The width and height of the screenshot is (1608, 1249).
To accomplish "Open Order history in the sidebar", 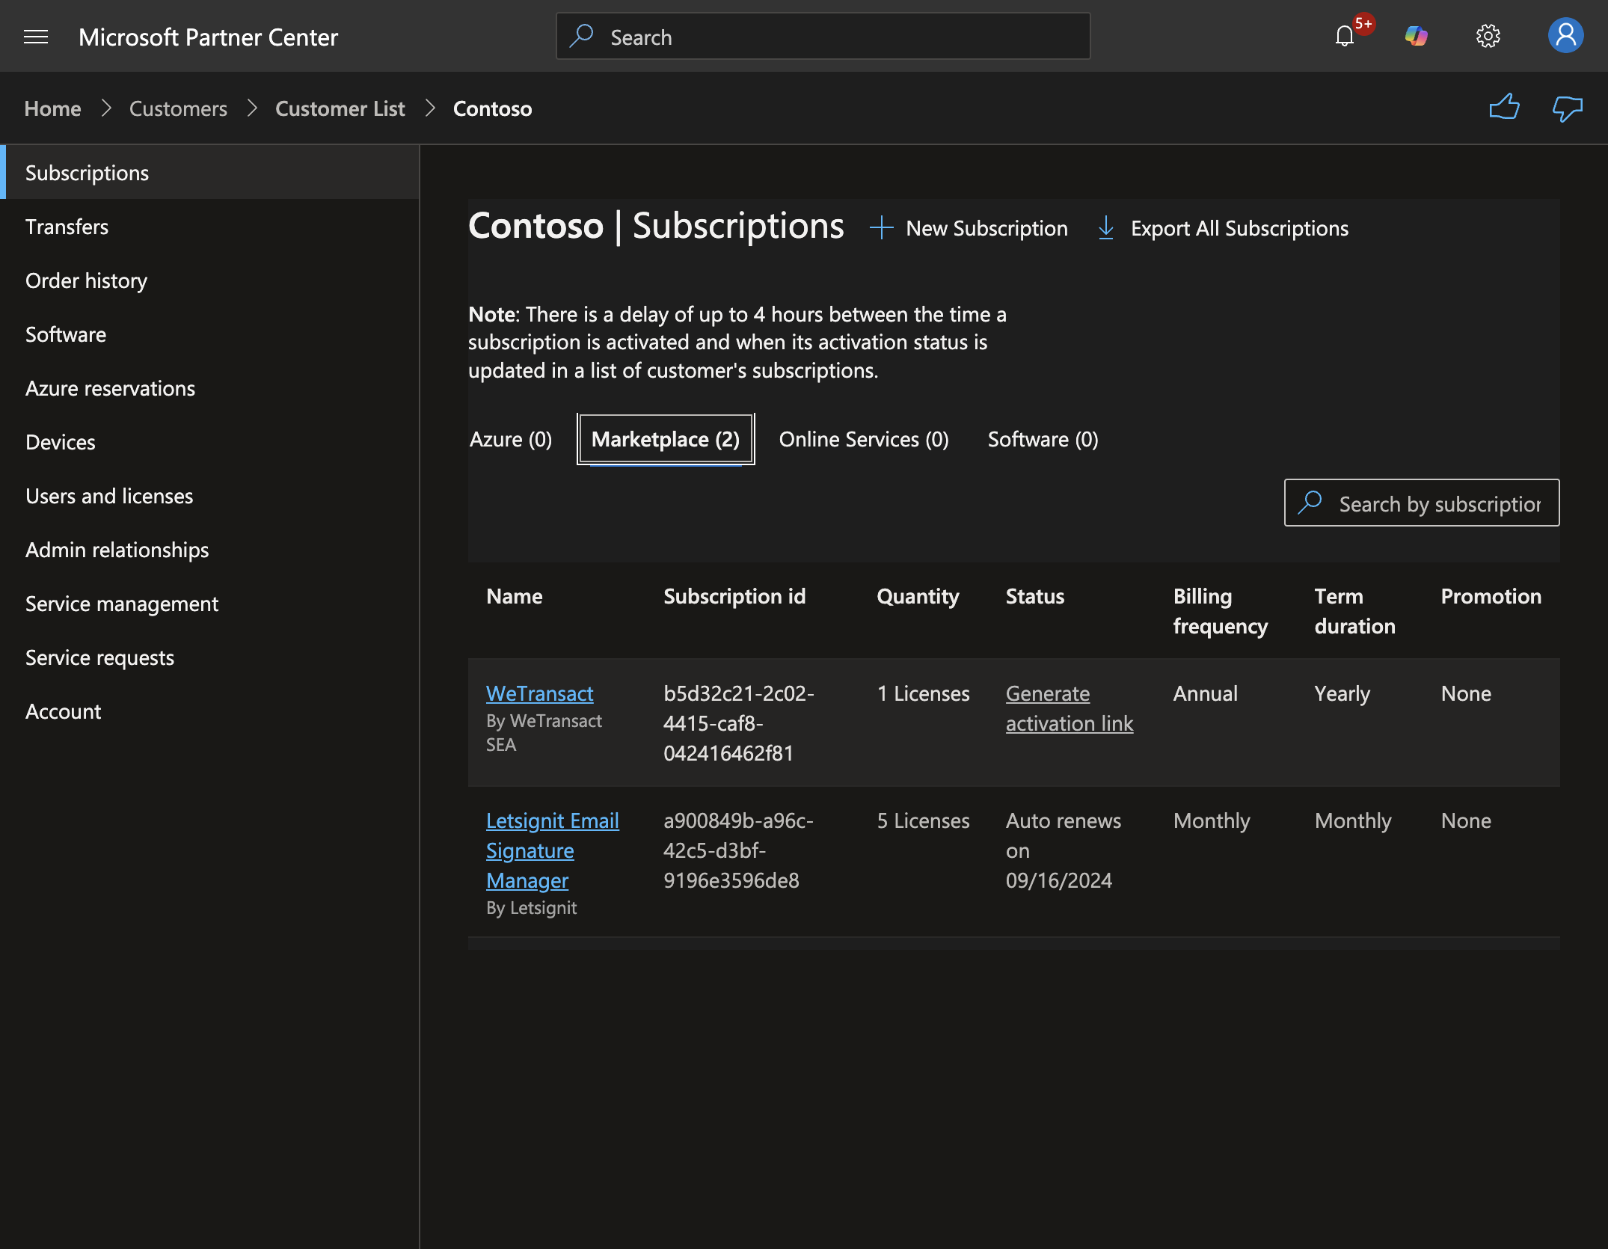I will pyautogui.click(x=209, y=280).
